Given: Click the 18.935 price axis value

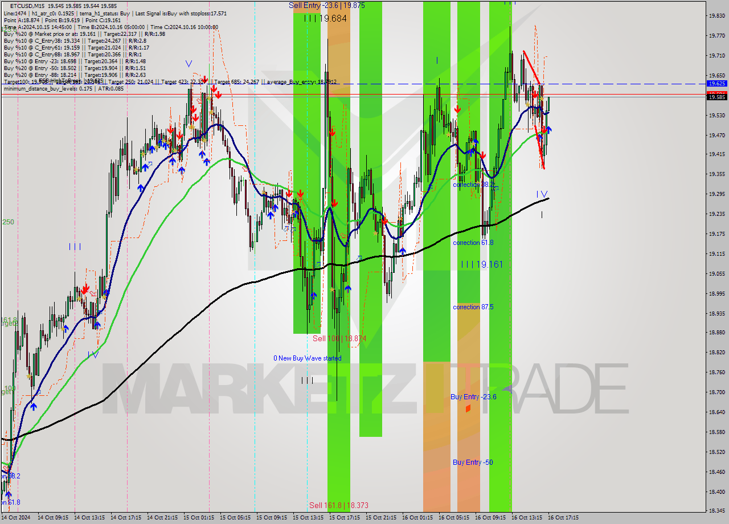Looking at the screenshot, I should click(716, 313).
